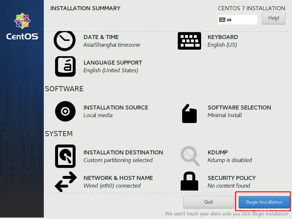
Task: Click the Quit button
Action: [208, 202]
